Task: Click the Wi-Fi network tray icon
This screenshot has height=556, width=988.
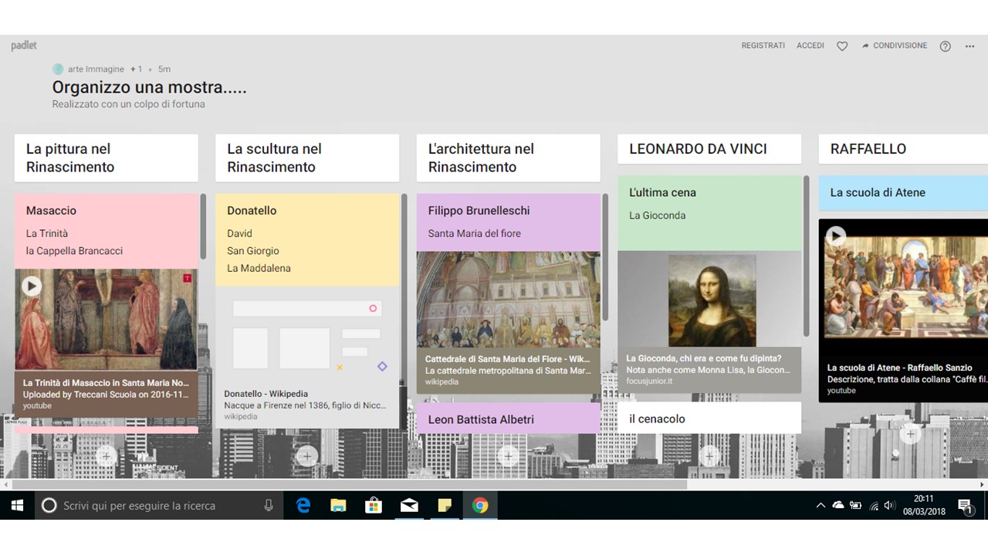Action: (874, 507)
